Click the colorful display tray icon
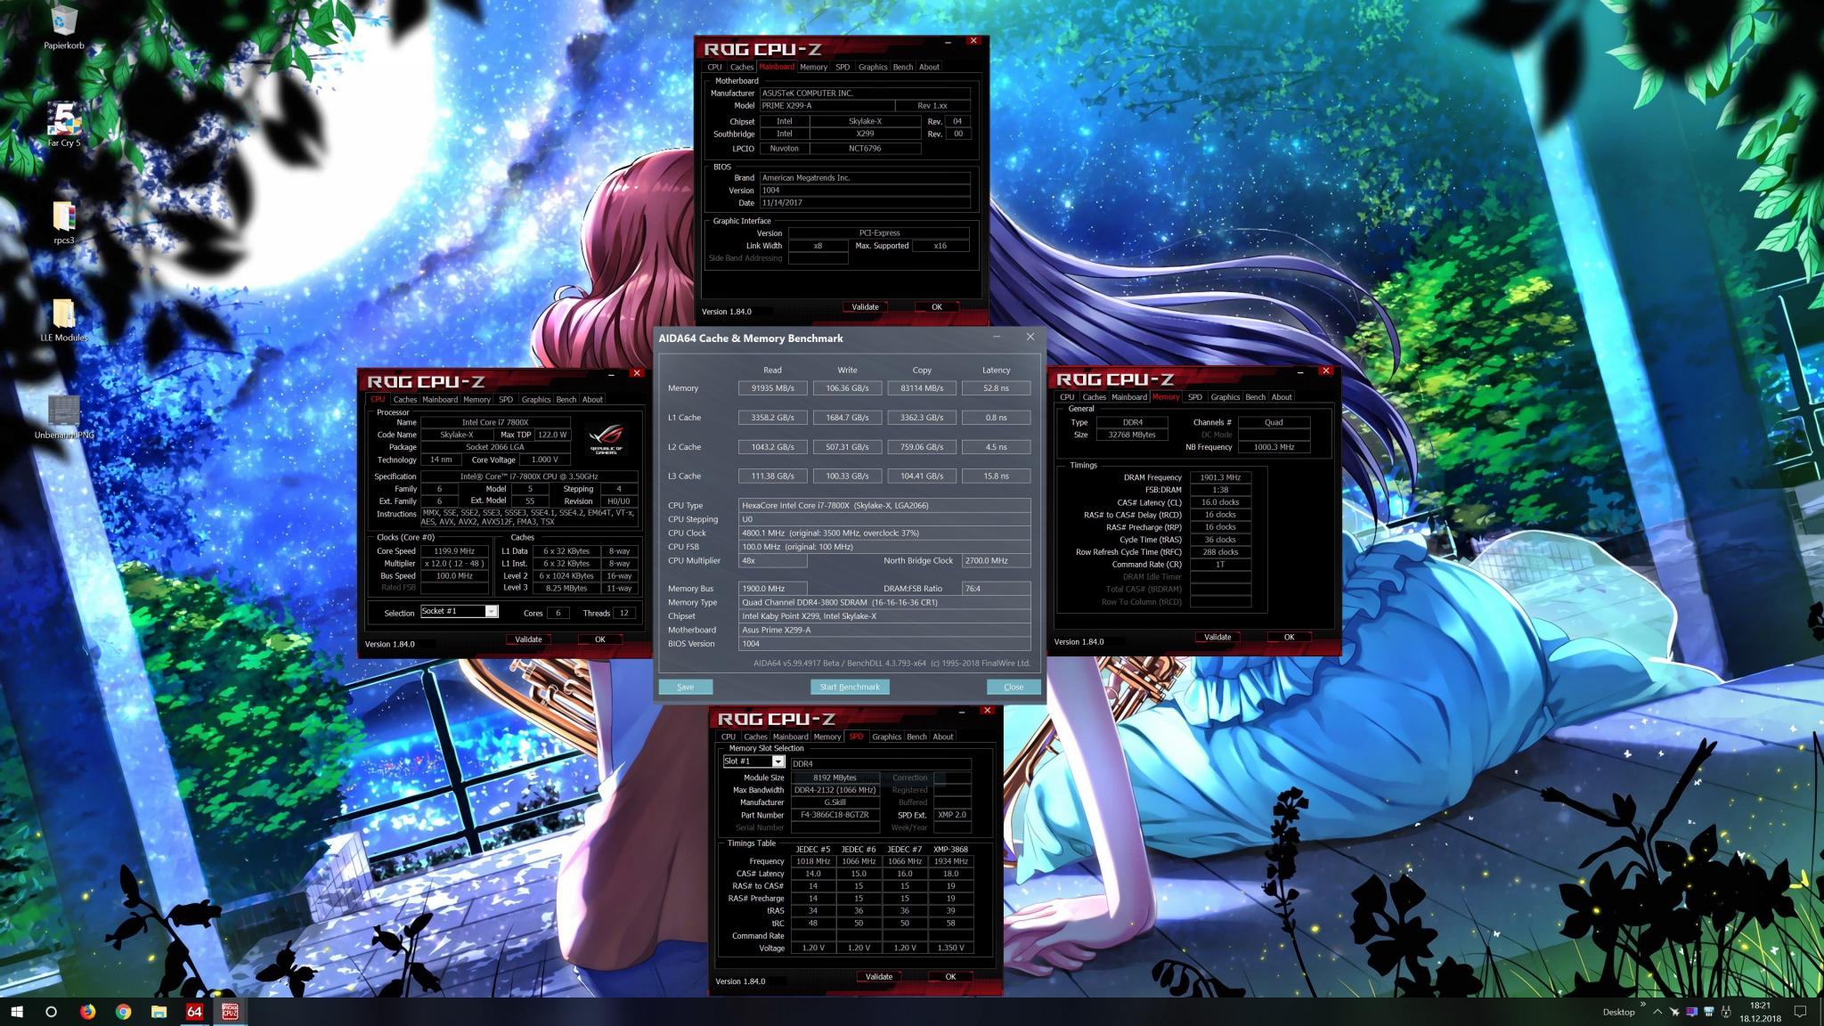 coord(1691,1012)
